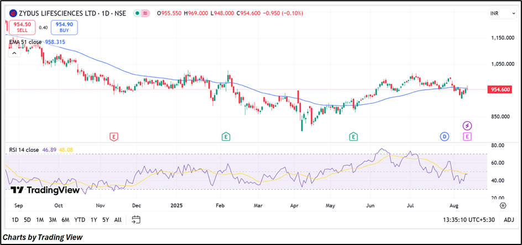Click the SELL 954.50 button

click(x=22, y=27)
